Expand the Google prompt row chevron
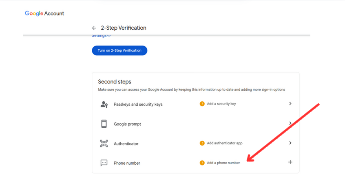The image size is (345, 194). tap(290, 123)
